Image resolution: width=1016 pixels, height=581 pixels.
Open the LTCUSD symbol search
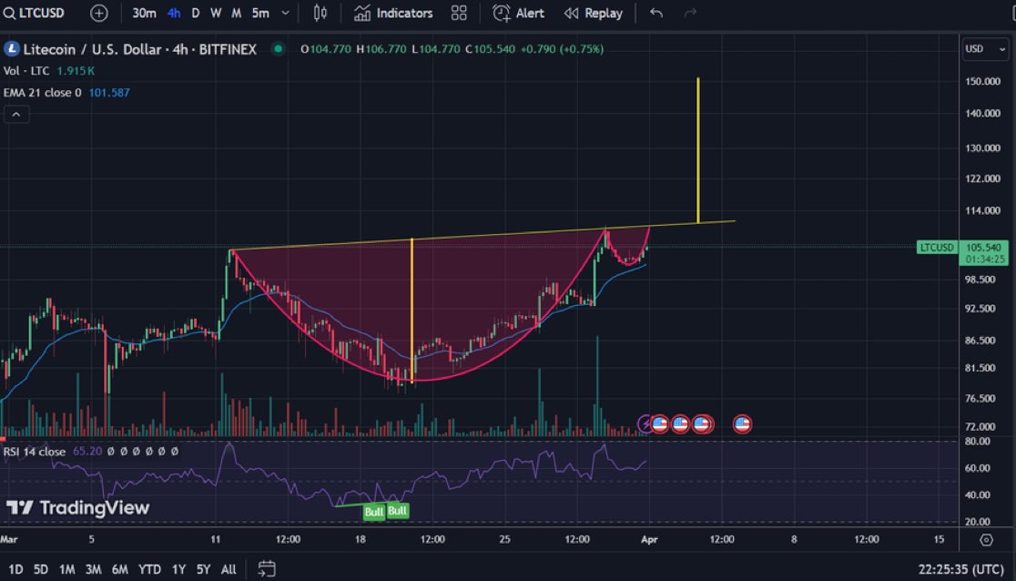pyautogui.click(x=35, y=13)
